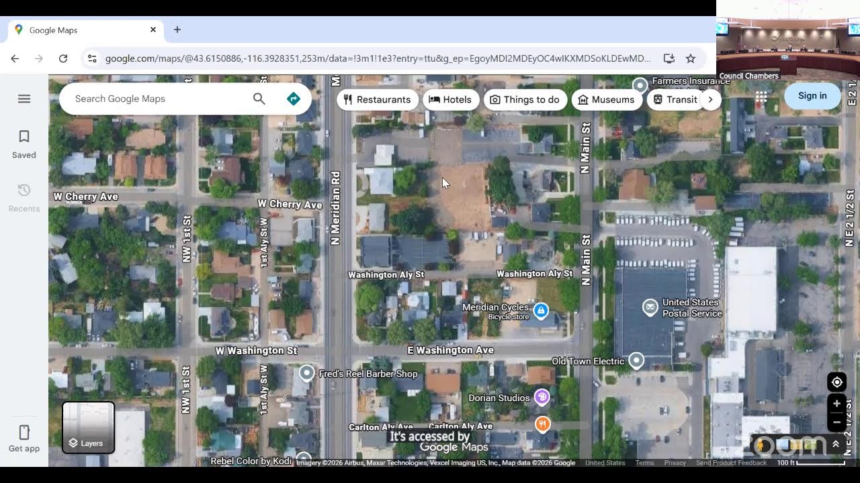Click the Meridian Cycles shopping pin
The width and height of the screenshot is (860, 483).
pyautogui.click(x=541, y=311)
